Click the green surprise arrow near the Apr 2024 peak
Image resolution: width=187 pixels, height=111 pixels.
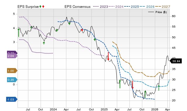(70, 24)
